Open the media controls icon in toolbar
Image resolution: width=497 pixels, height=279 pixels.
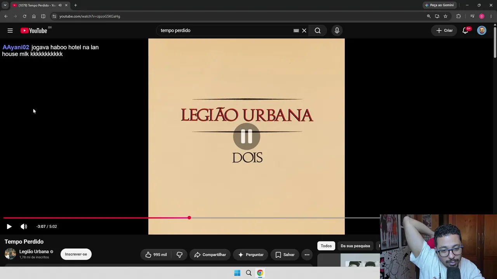pyautogui.click(x=472, y=16)
